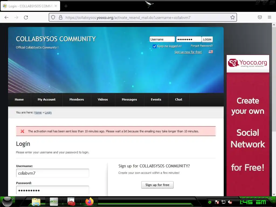Click the muted speaker volume tray icon
The height and width of the screenshot is (207, 276).
pyautogui.click(x=230, y=202)
